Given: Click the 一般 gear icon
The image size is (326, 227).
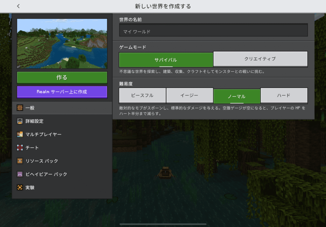Looking at the screenshot, I should pos(20,108).
